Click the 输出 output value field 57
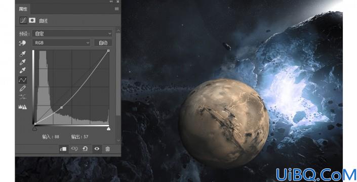Screen dimensions: 357x182 86,137
